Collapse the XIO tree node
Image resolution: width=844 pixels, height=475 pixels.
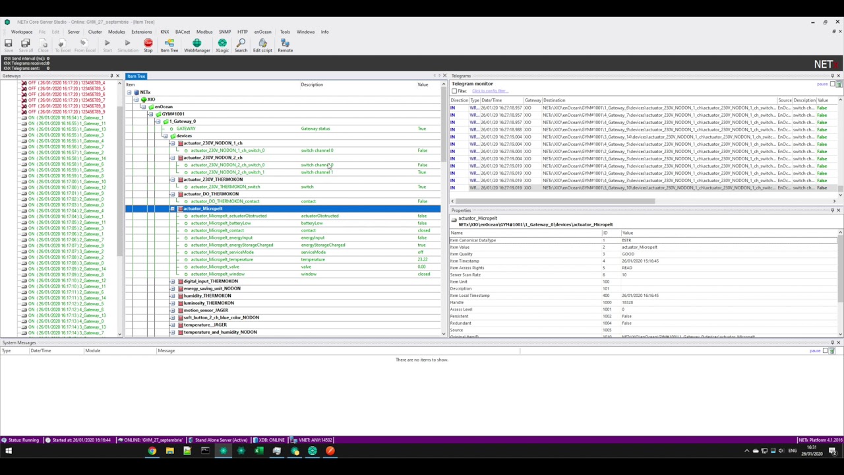coord(136,100)
